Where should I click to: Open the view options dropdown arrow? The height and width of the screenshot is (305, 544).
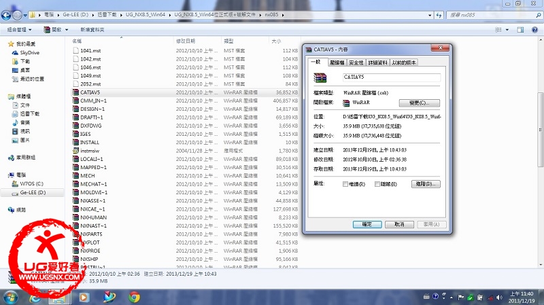point(507,30)
